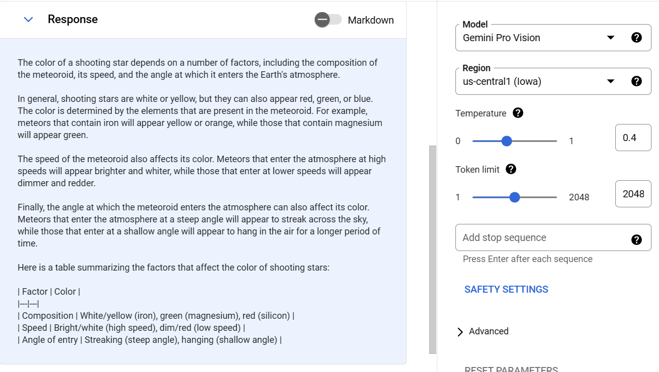This screenshot has width=659, height=372.
Task: Click the help icon beside Region dropdown
Action: coord(636,81)
